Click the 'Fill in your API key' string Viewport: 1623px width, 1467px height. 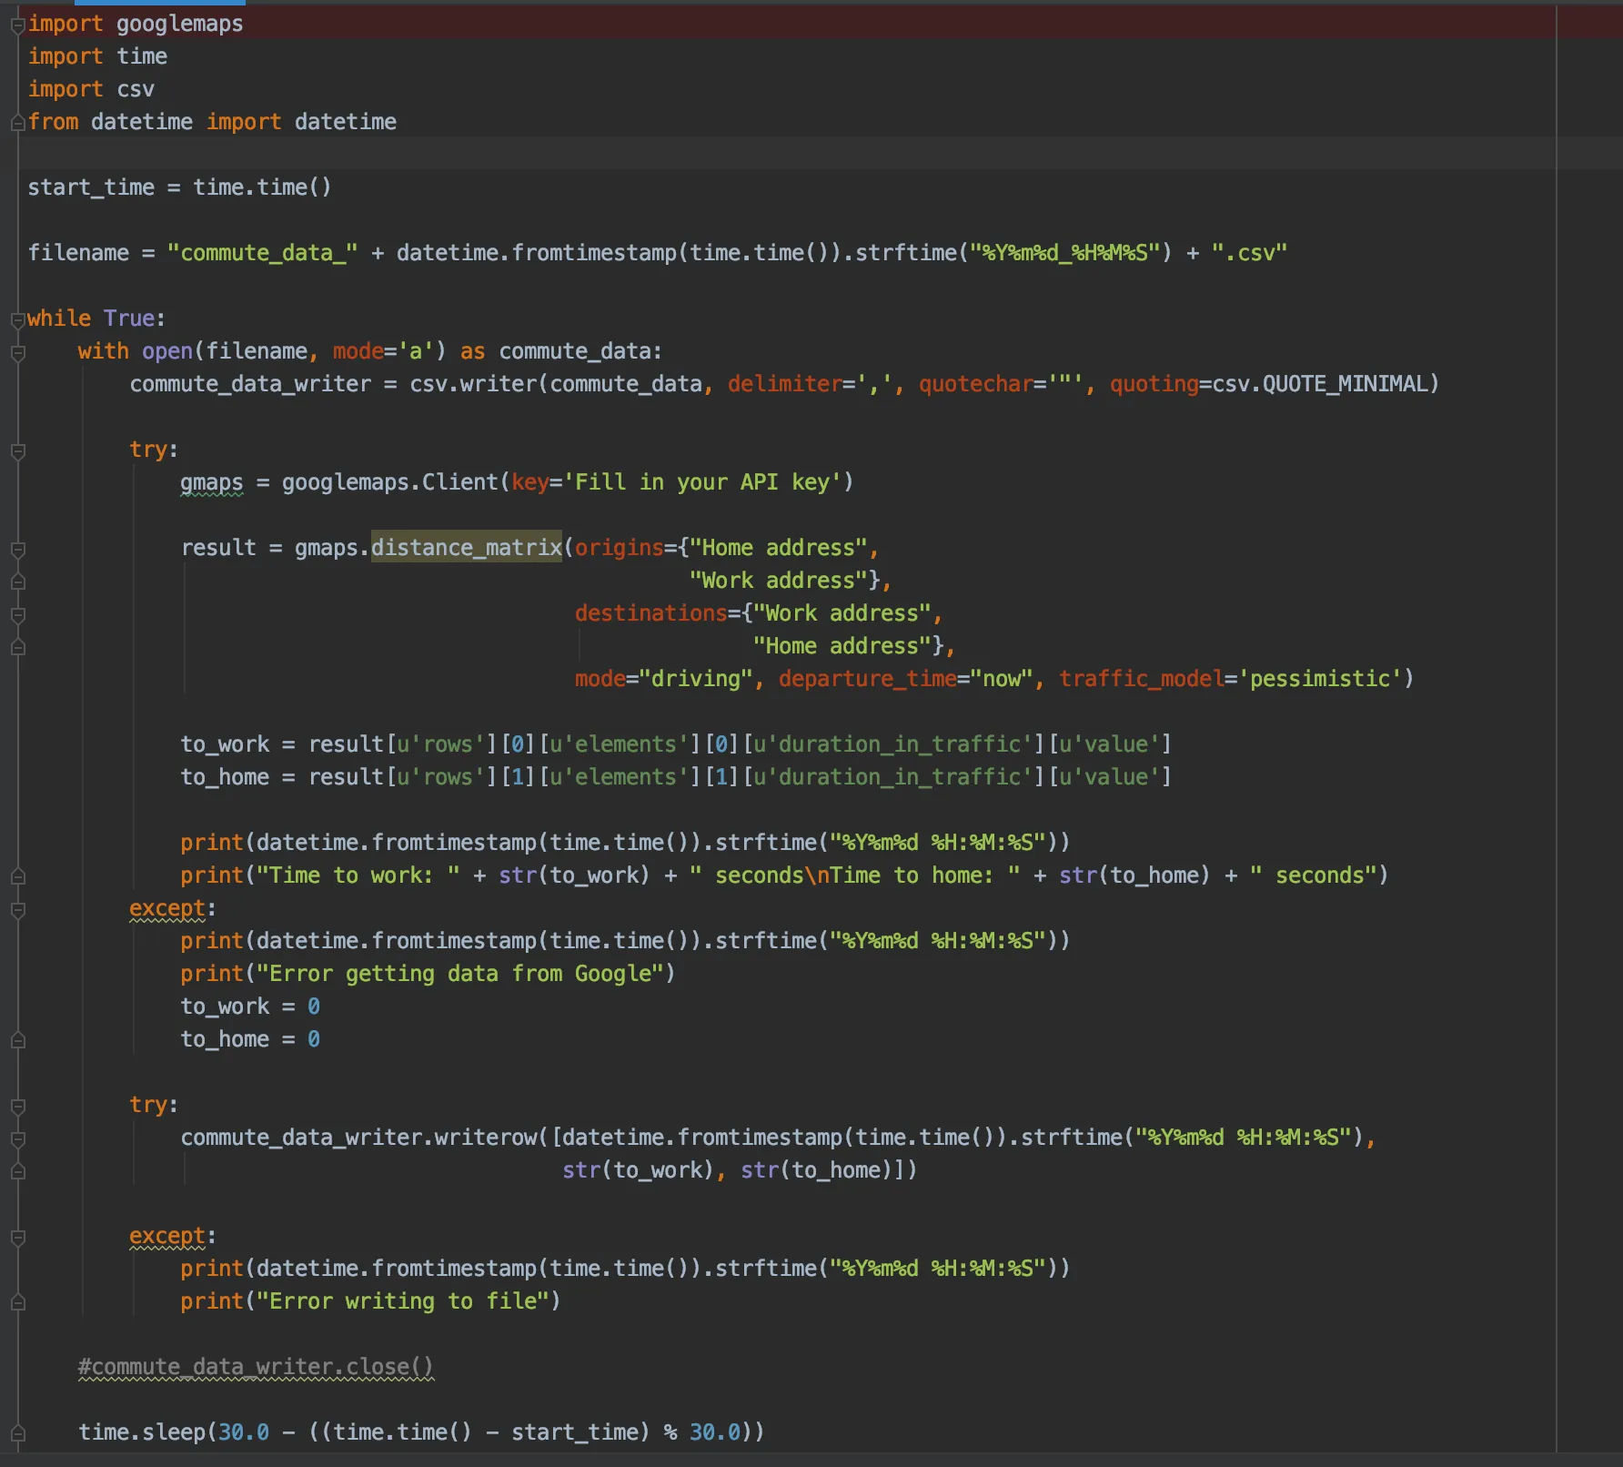click(x=702, y=482)
